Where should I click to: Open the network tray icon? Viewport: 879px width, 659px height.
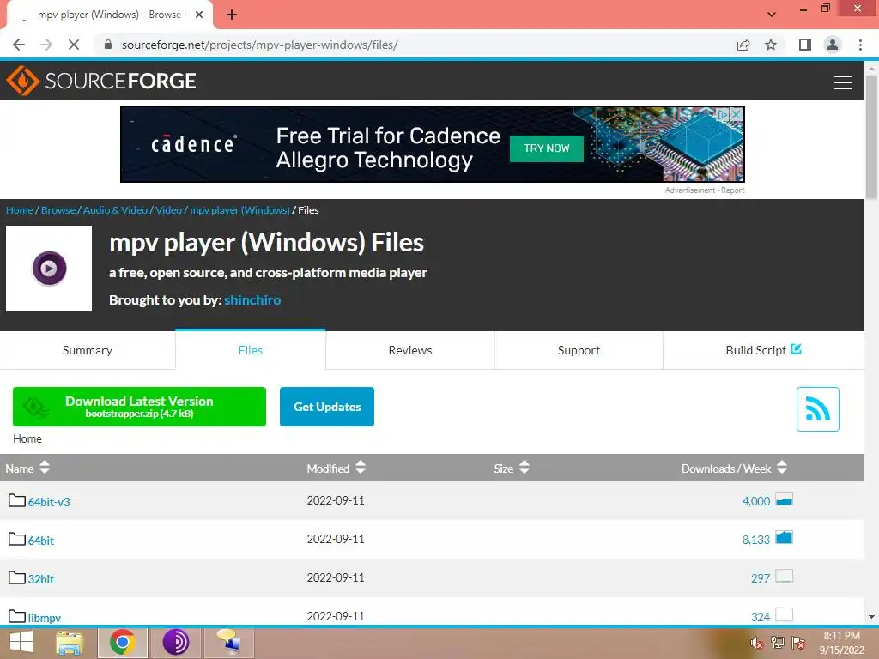tap(778, 643)
